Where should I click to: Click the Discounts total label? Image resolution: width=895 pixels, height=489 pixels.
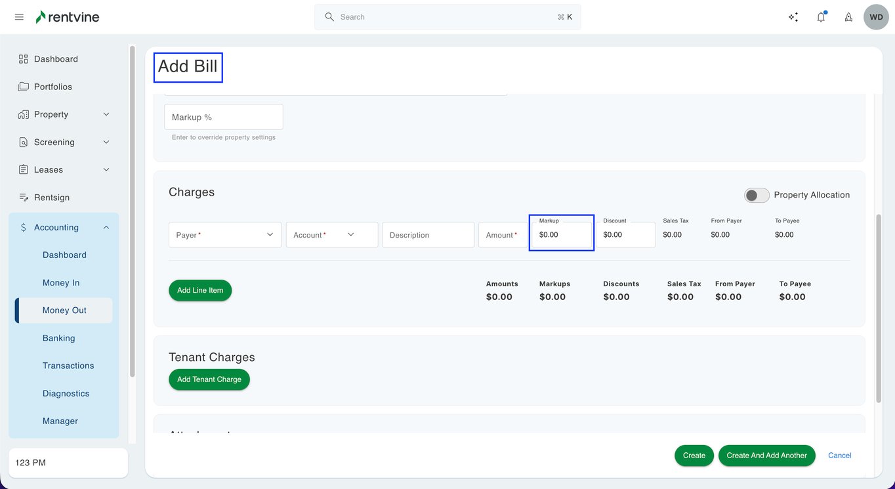click(621, 284)
